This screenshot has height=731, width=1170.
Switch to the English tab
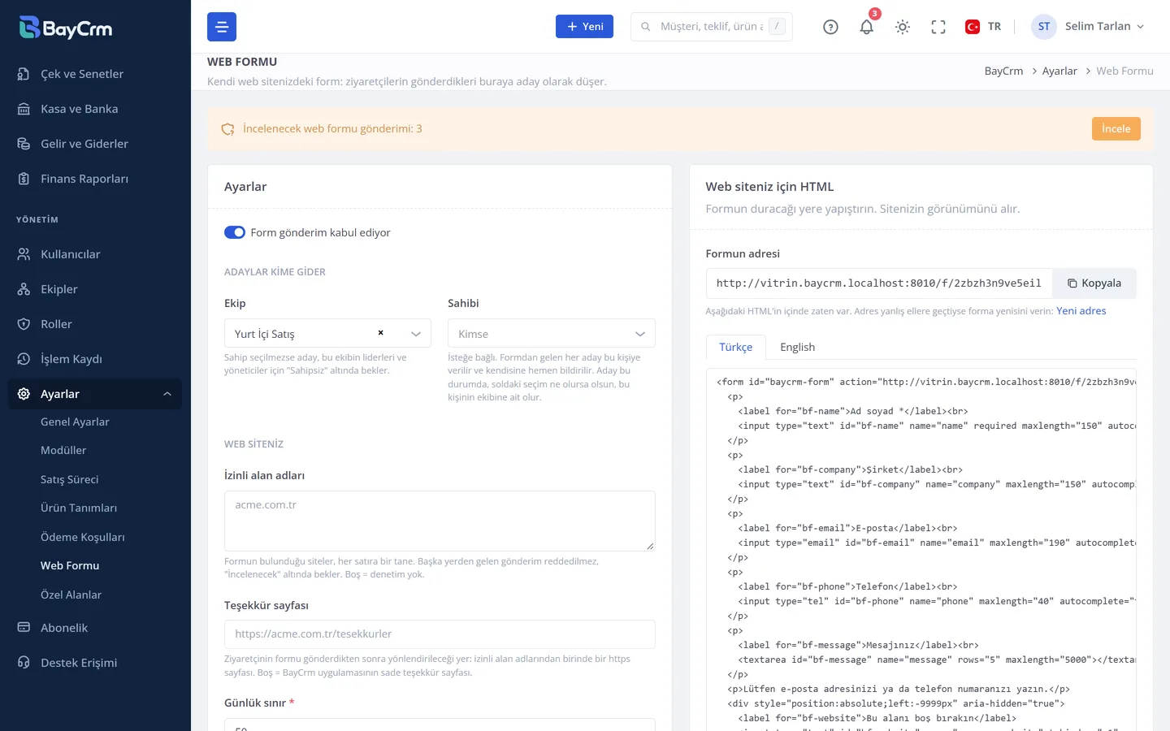click(797, 347)
